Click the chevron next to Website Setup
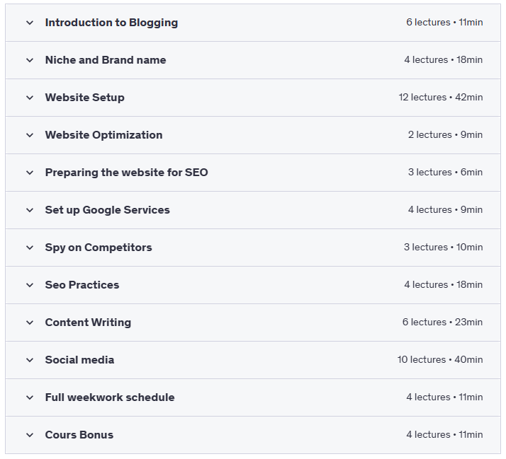Viewport: 506px width, 459px height. pyautogui.click(x=30, y=98)
